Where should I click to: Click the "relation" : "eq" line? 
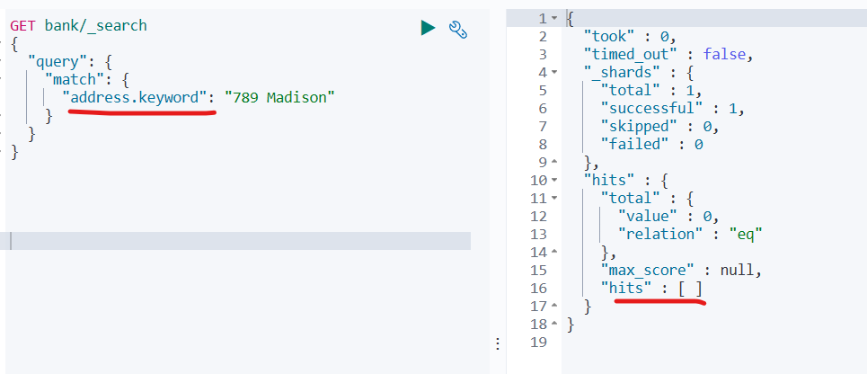click(x=690, y=235)
